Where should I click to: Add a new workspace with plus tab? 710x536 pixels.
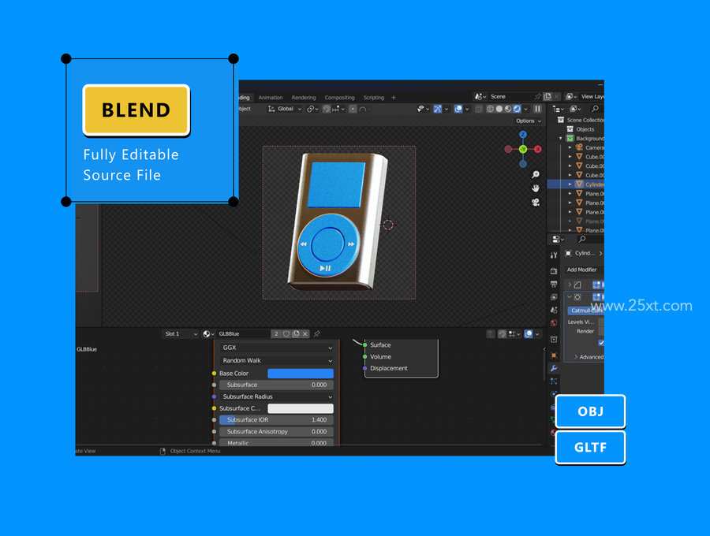(394, 98)
